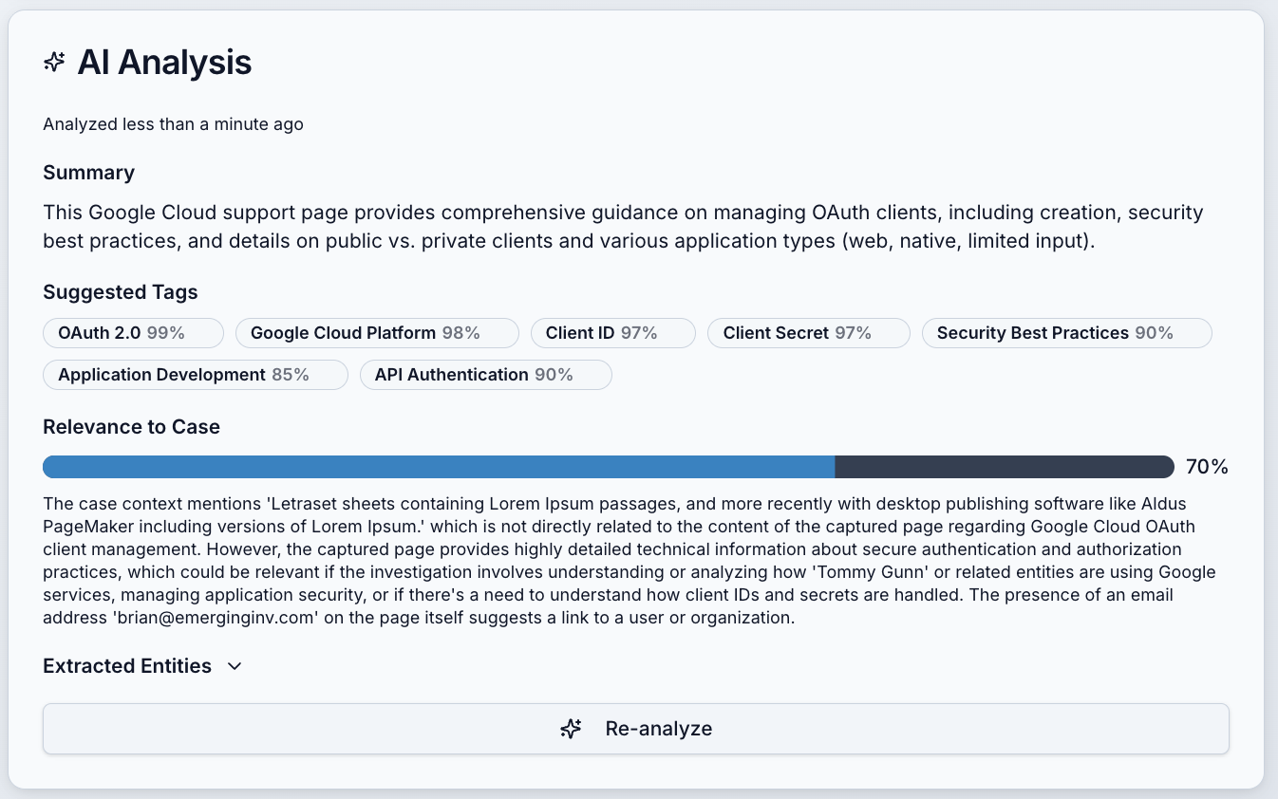Click the sparkle icon beside AI Analysis
1278x799 pixels.
(x=54, y=63)
